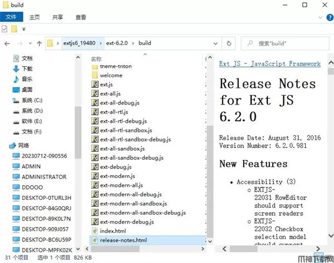Select the ext-all-sandbox.js file icon
334x263 pixels.
point(95,148)
